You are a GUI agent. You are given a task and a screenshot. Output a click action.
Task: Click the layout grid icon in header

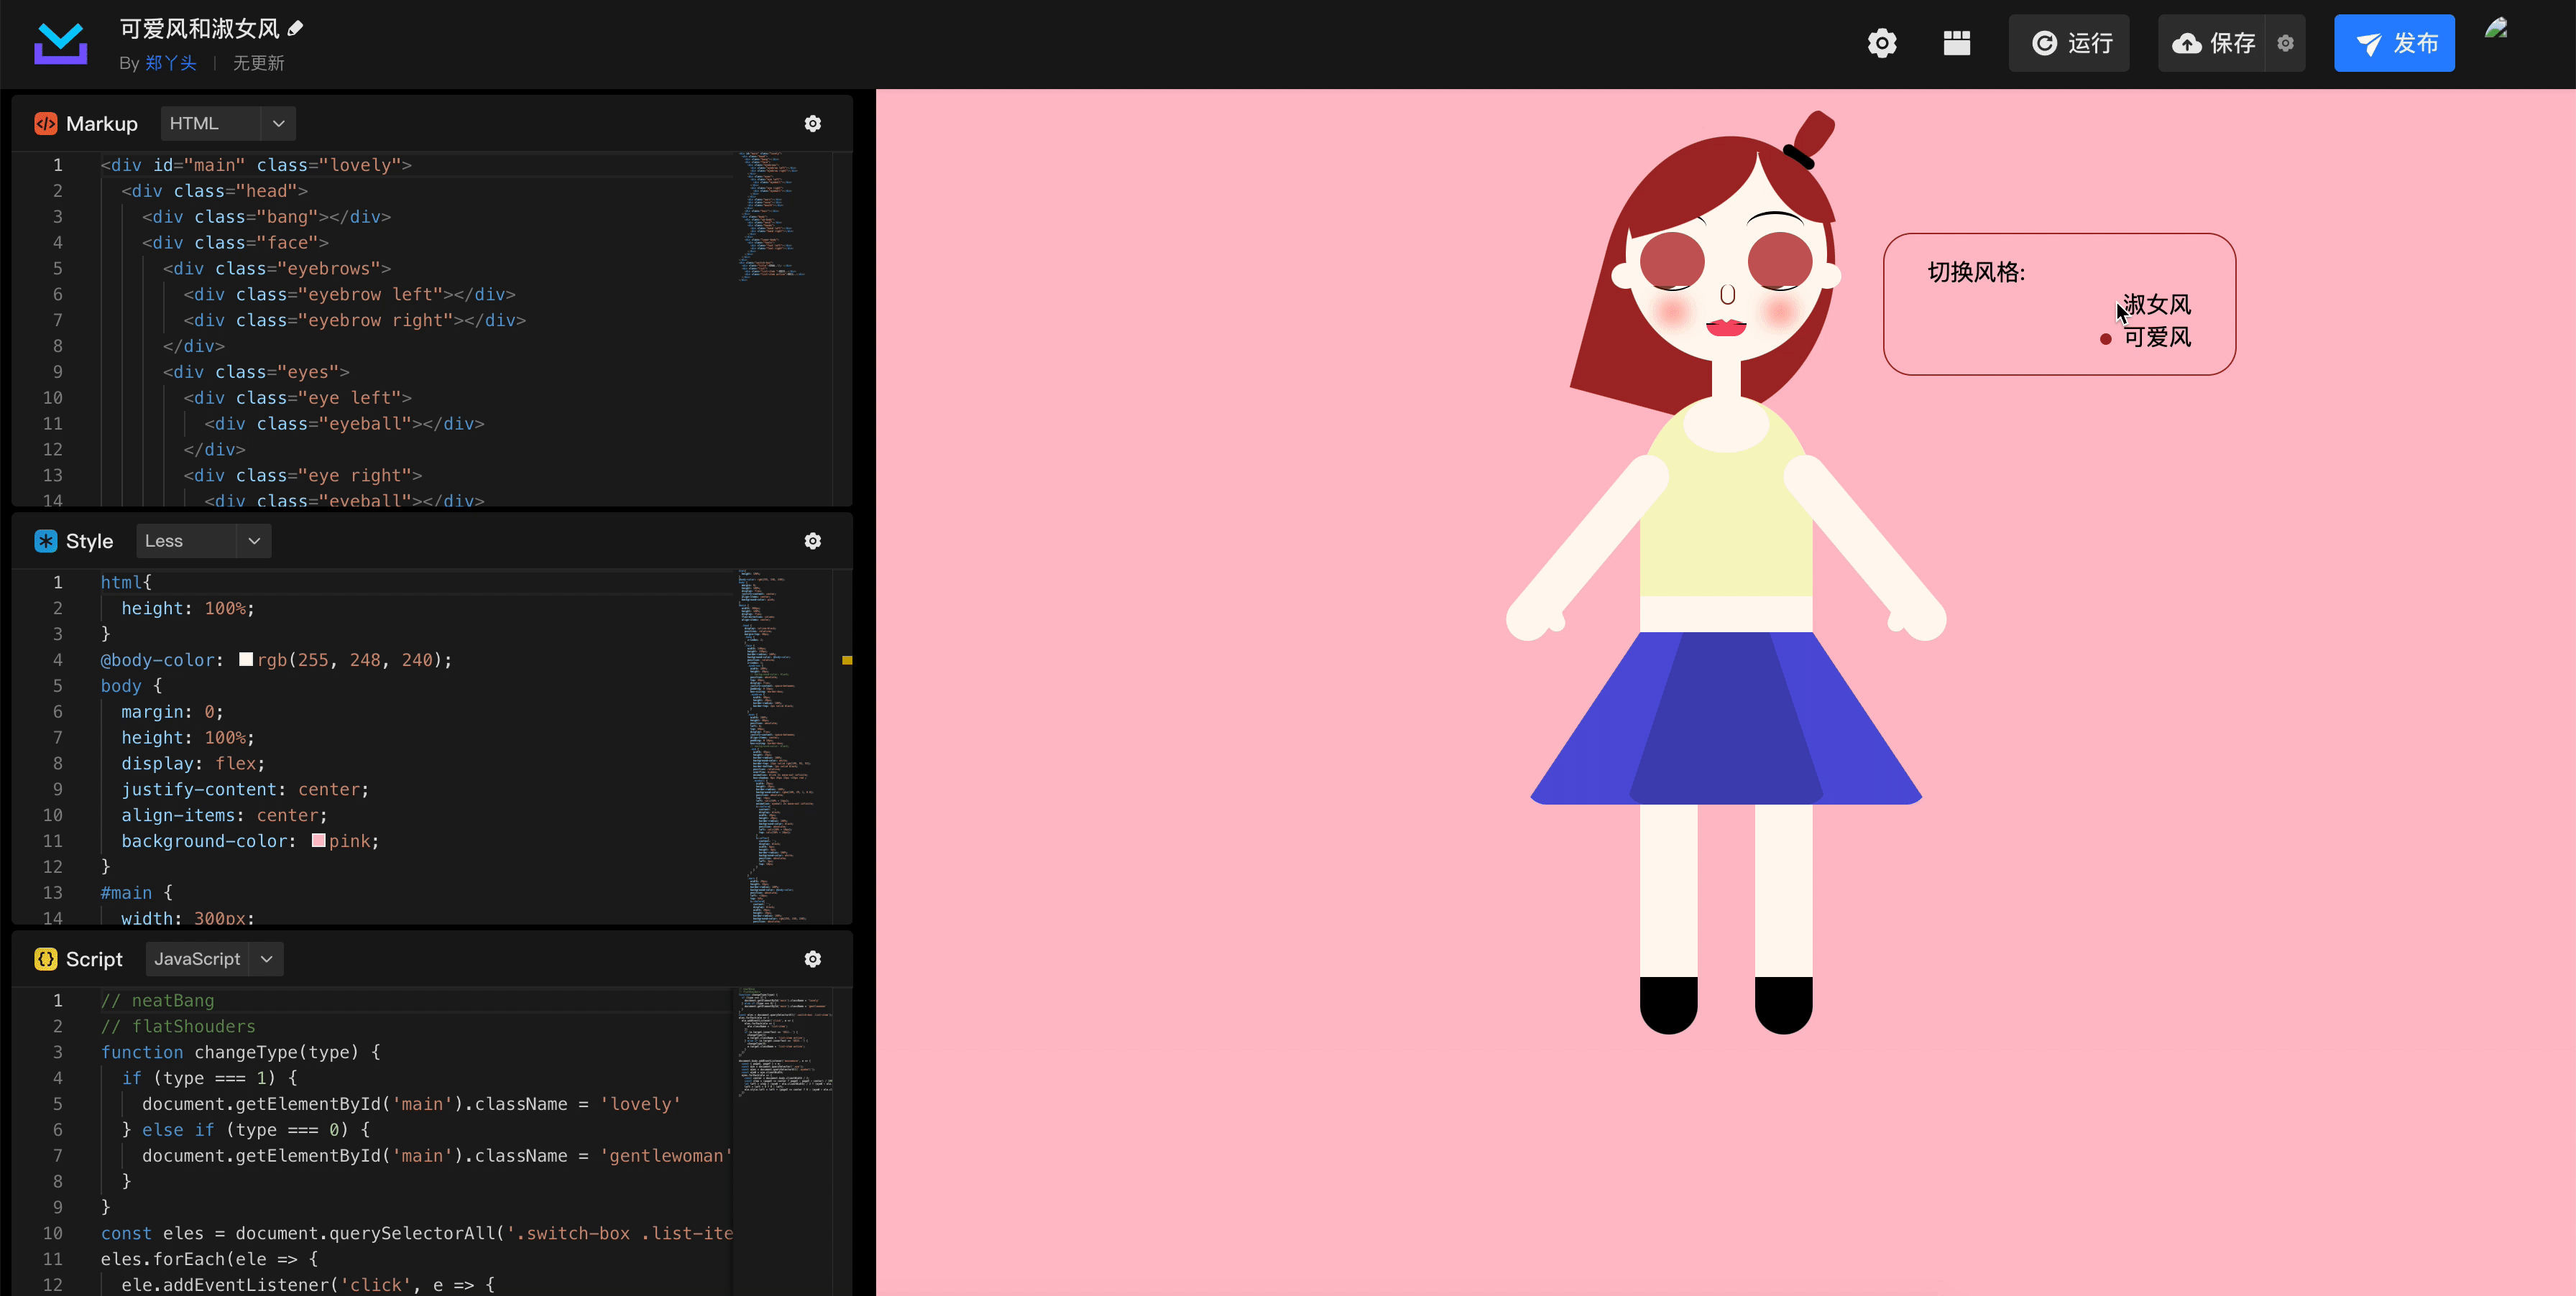tap(1956, 43)
